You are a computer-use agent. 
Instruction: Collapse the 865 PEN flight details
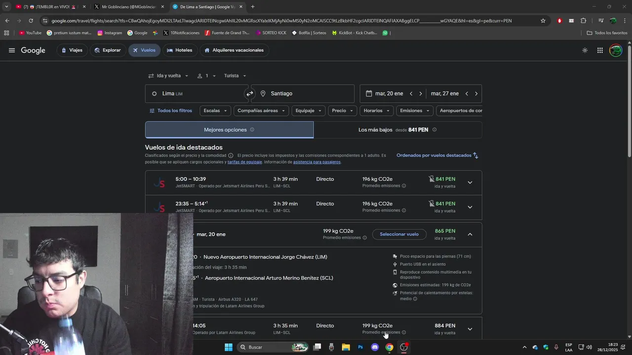(x=470, y=234)
